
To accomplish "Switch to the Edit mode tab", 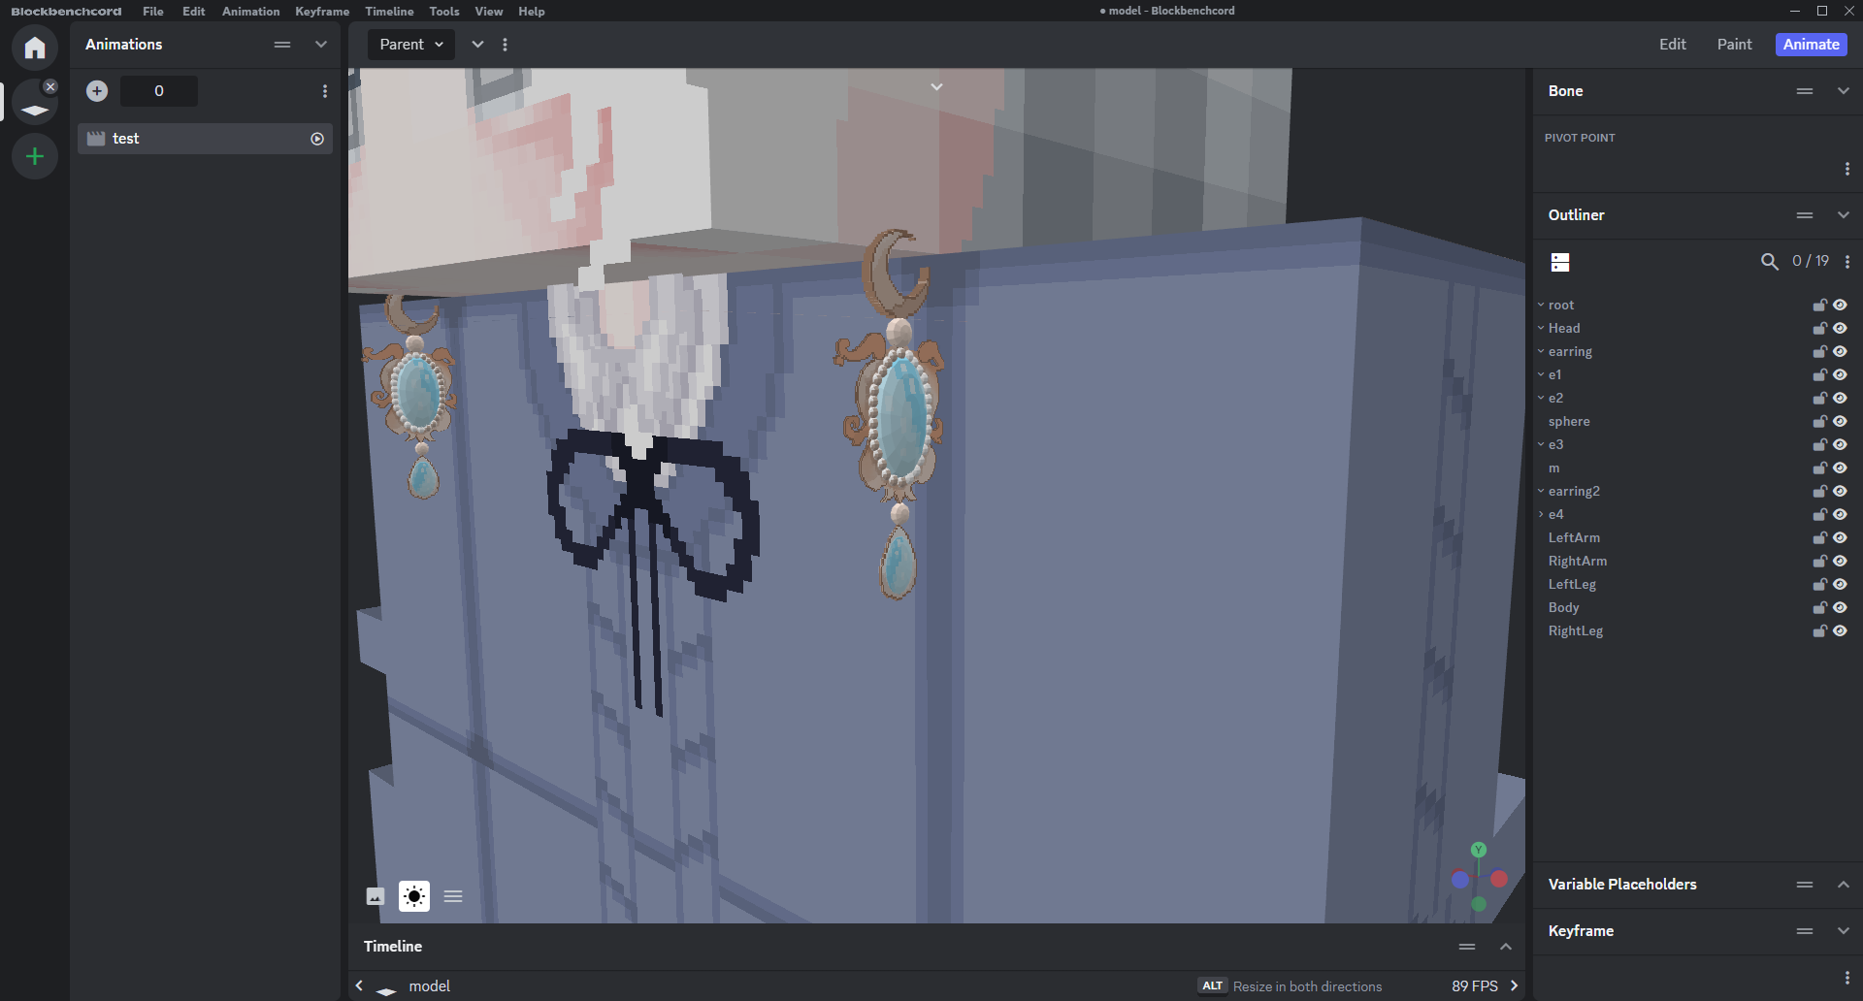I will pyautogui.click(x=1672, y=45).
